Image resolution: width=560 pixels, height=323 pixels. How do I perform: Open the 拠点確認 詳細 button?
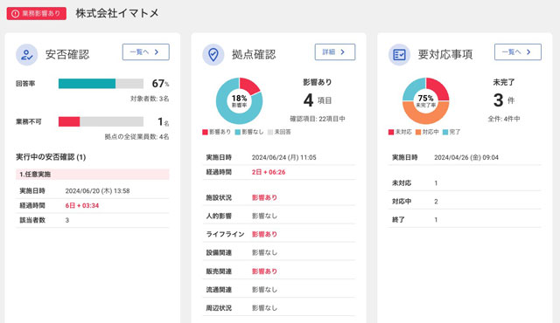tap(335, 52)
